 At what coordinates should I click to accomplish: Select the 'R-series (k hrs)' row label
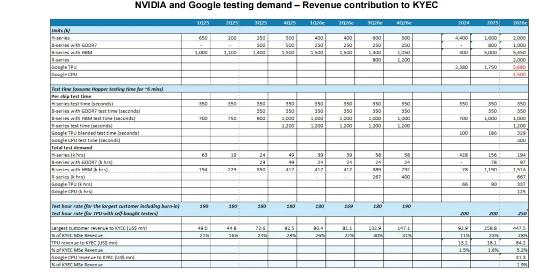(x=68, y=177)
